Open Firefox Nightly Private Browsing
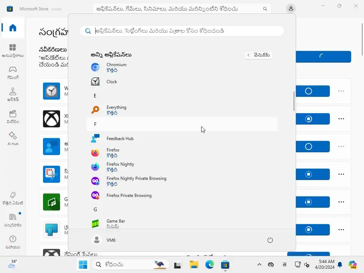Image resolution: width=364 pixels, height=273 pixels. [x=182, y=181]
